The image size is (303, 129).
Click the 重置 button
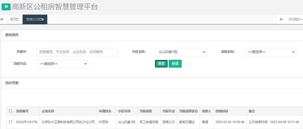(175, 64)
